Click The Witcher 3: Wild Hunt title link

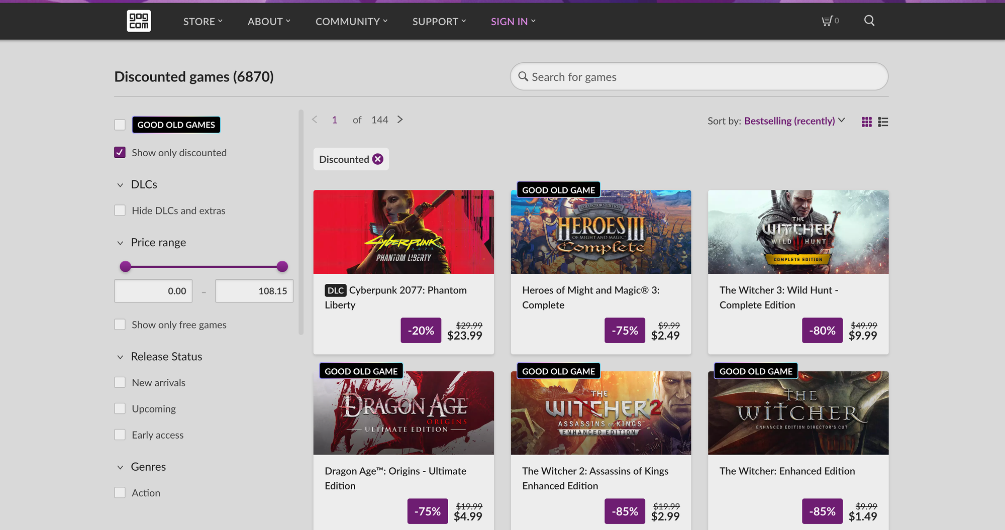(779, 297)
